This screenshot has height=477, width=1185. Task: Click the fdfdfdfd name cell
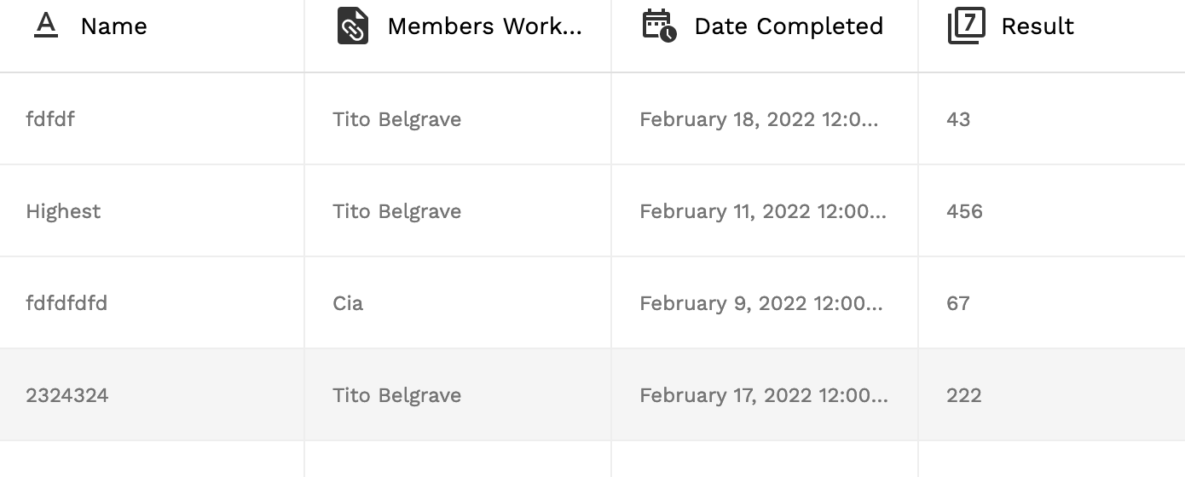[66, 303]
